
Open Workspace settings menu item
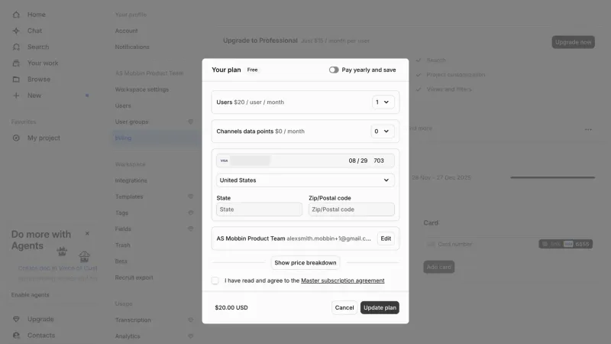point(142,89)
